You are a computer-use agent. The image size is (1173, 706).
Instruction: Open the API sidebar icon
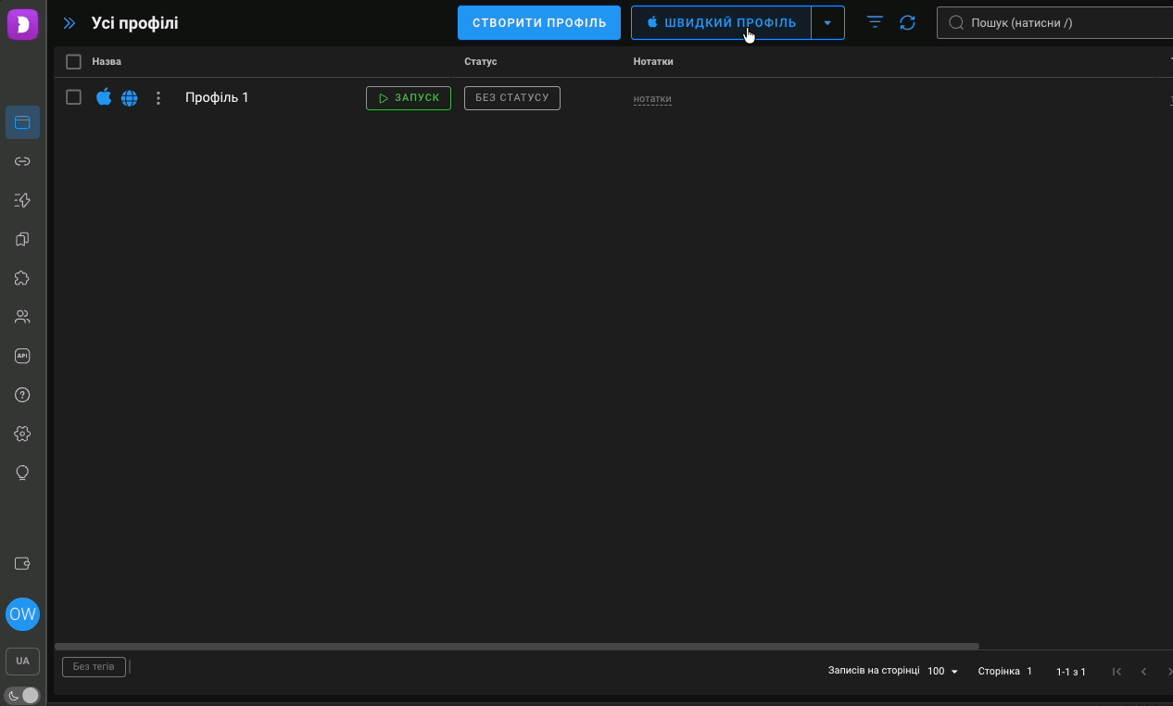point(22,356)
